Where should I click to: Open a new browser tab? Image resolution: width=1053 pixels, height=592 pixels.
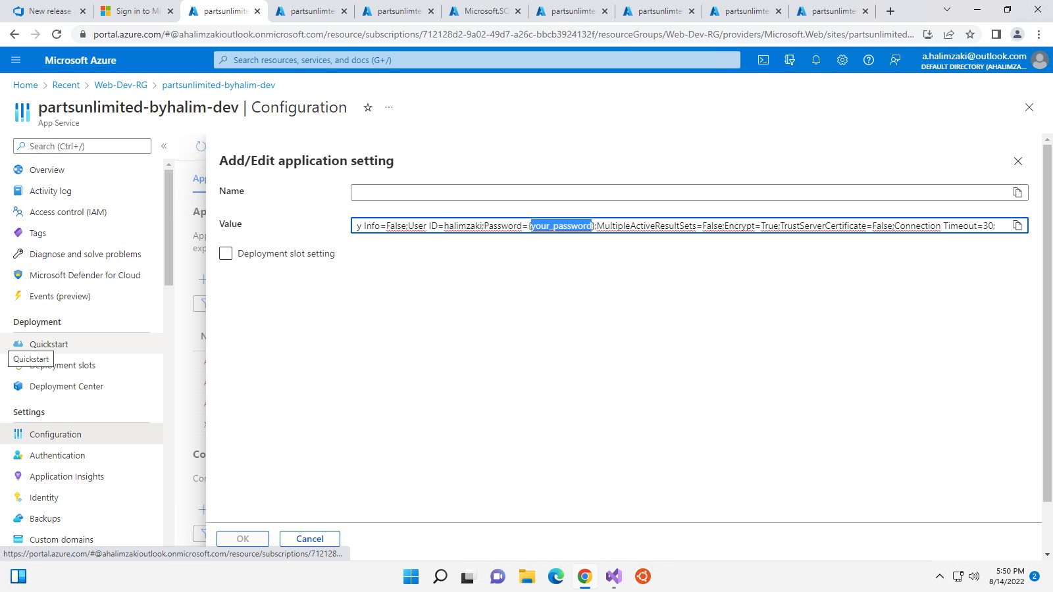(x=890, y=11)
